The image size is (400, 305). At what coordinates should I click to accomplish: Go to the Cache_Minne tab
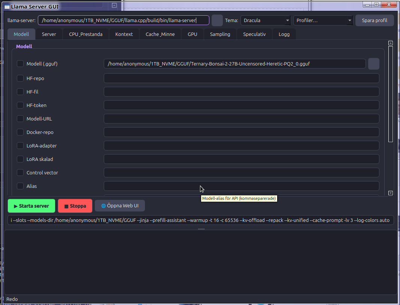tap(160, 34)
